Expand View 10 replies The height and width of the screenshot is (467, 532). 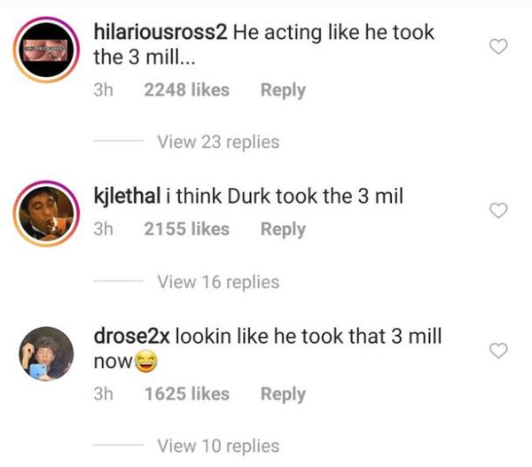pos(218,446)
